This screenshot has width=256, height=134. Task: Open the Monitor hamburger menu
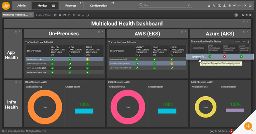54,6
